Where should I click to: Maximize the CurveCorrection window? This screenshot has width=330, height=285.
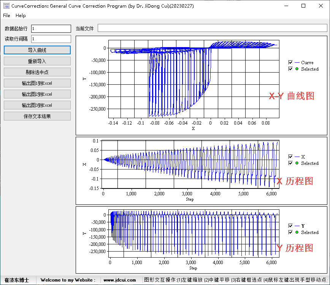(303, 6)
